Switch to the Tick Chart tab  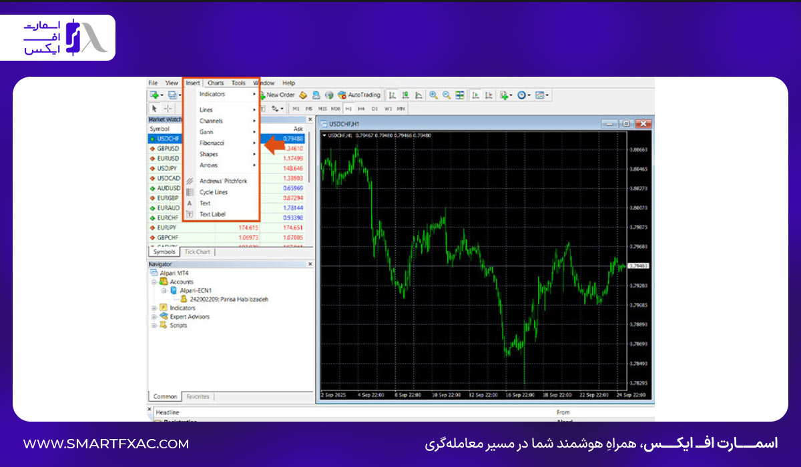(197, 252)
